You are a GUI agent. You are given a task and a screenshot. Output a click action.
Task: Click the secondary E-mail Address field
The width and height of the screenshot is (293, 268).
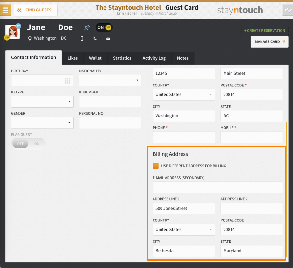(x=218, y=187)
